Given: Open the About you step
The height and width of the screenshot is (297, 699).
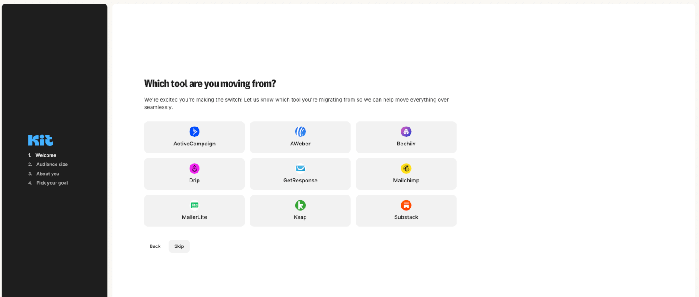Looking at the screenshot, I should [47, 174].
